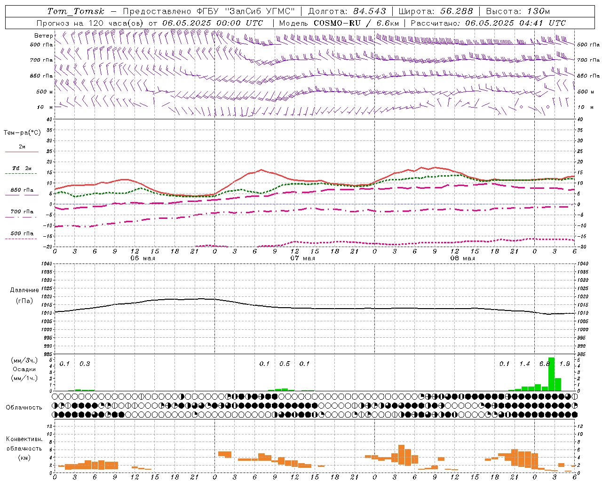Click the red line sample under 2м legend

coord(22,152)
